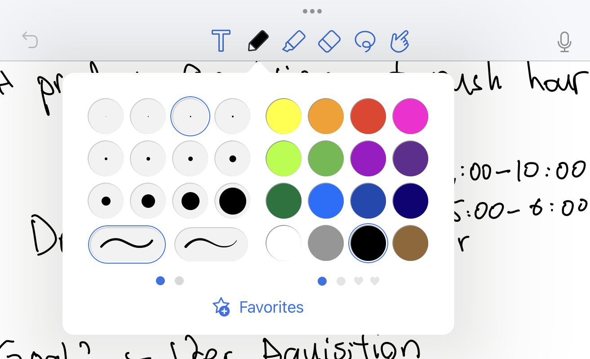Viewport: 590px width, 359px height.
Task: Choose the currently selected third stroke size
Action: coord(190,117)
